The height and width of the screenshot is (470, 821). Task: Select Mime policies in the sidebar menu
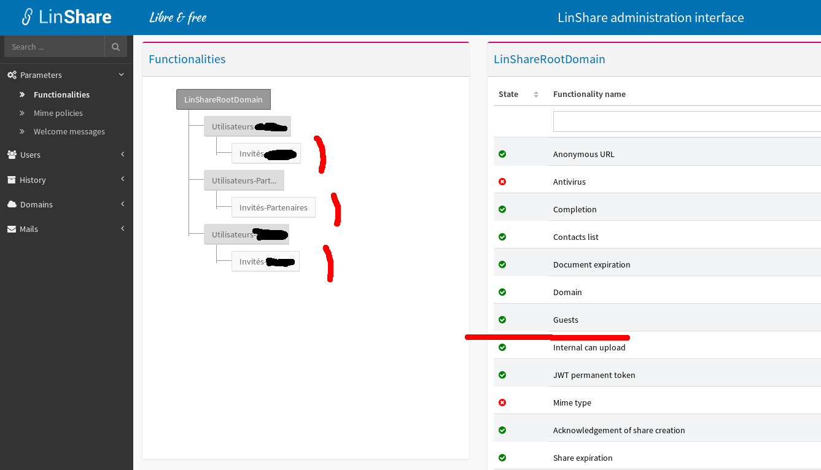pyautogui.click(x=59, y=113)
